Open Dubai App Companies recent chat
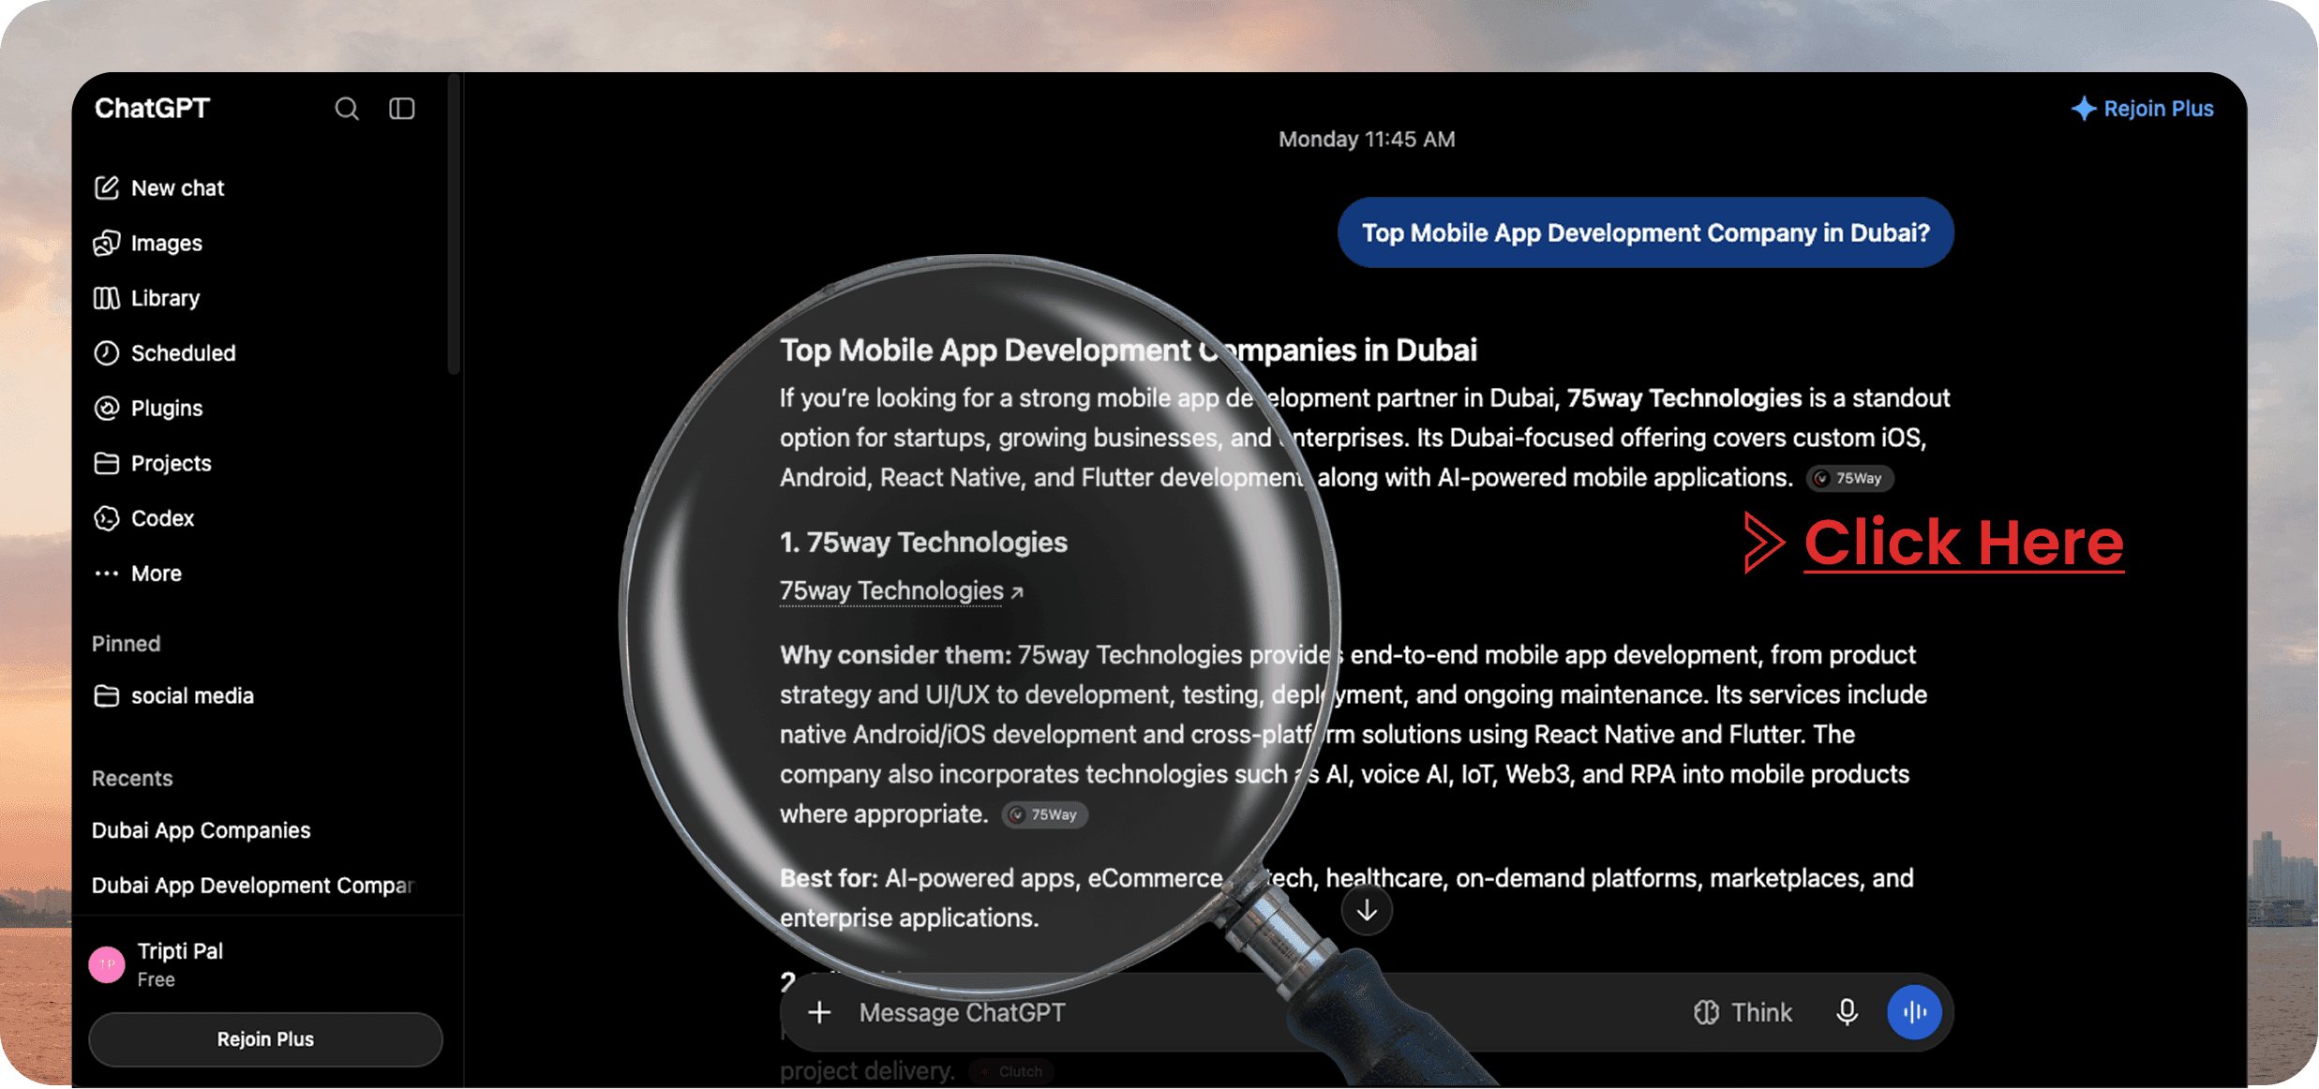This screenshot has width=2319, height=1089. pyautogui.click(x=202, y=830)
